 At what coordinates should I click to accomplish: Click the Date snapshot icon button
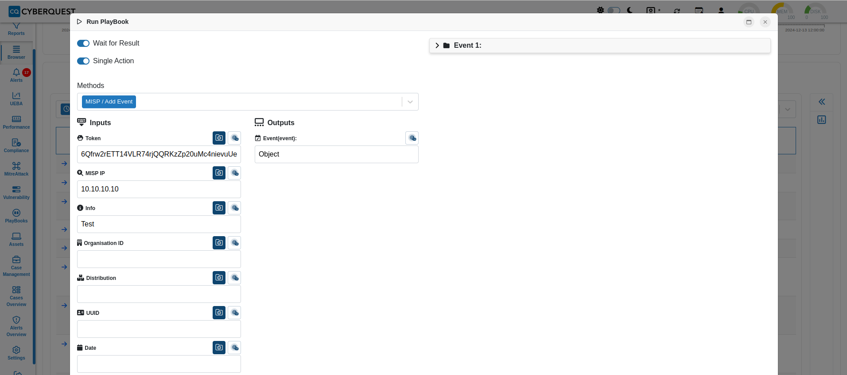tap(219, 348)
